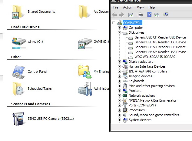This screenshot has width=192, height=141.
Task: Click the show/hide console tree toolbar icon
Action: coord(131,15)
